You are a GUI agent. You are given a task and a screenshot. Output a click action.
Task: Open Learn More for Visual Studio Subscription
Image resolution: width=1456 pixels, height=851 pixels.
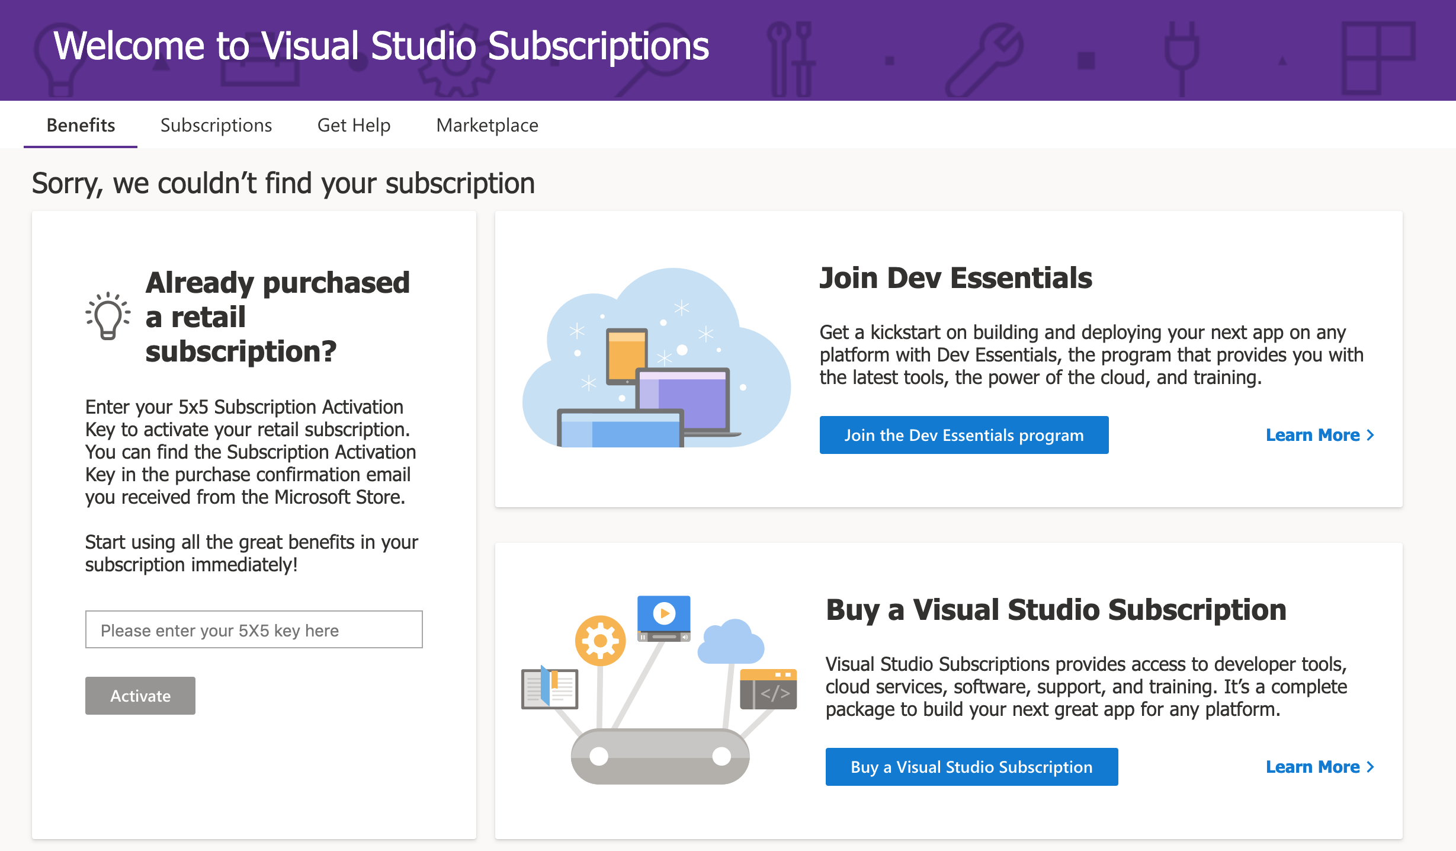coord(1320,767)
